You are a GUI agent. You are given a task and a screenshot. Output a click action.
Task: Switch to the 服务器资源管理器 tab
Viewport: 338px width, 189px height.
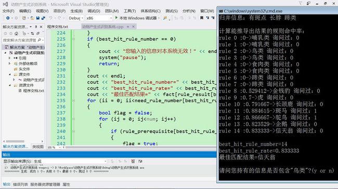(x=45, y=184)
